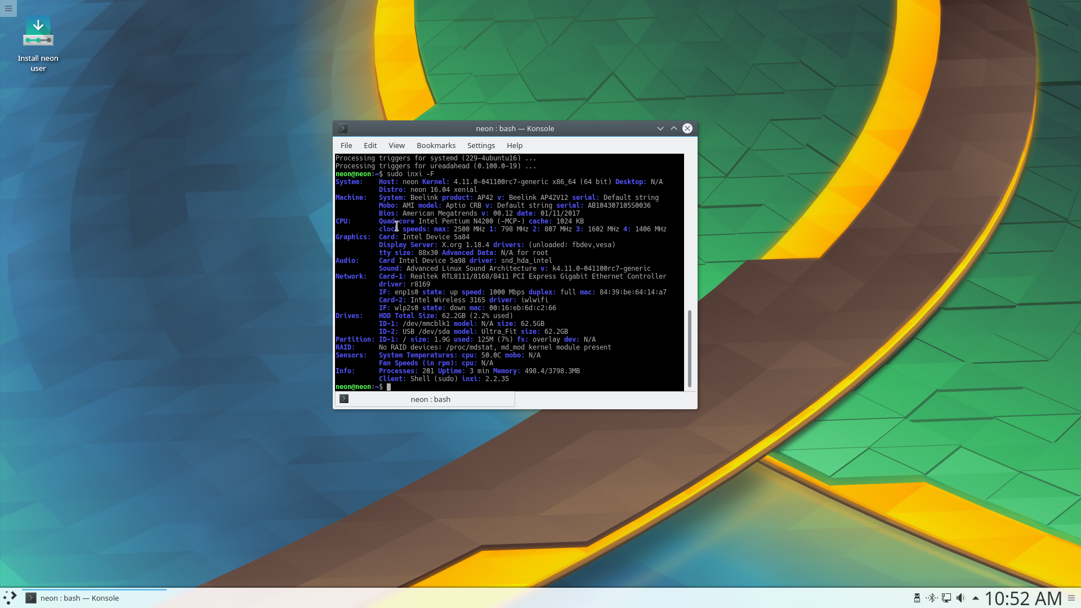Open the Help menu in Konsole

click(515, 145)
